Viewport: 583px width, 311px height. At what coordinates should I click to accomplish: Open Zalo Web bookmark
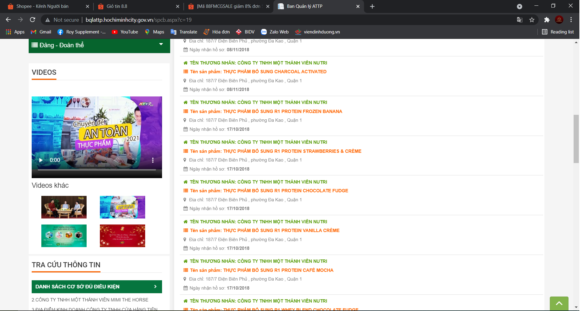(275, 32)
